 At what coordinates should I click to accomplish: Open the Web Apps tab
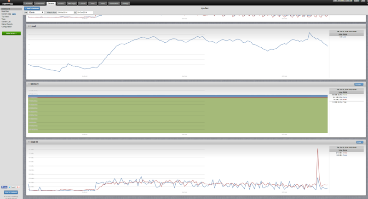pos(72,4)
